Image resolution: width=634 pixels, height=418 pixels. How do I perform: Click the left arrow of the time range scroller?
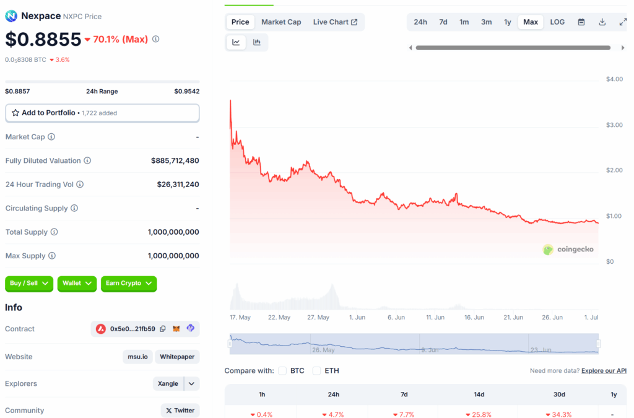(410, 48)
